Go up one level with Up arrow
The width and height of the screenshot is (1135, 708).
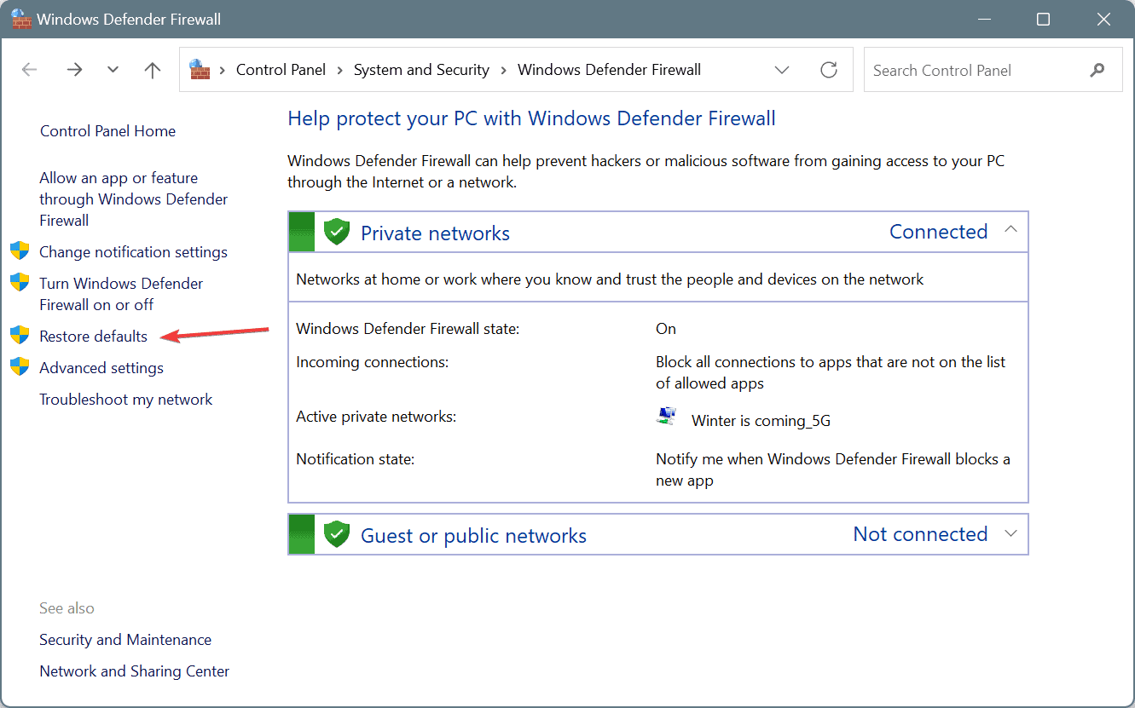153,70
